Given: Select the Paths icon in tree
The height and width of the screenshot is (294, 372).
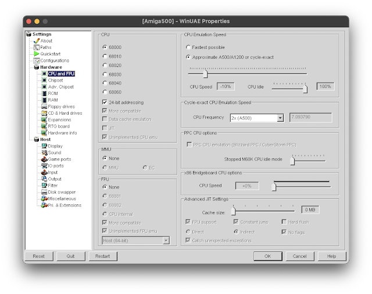Looking at the screenshot, I should point(37,48).
